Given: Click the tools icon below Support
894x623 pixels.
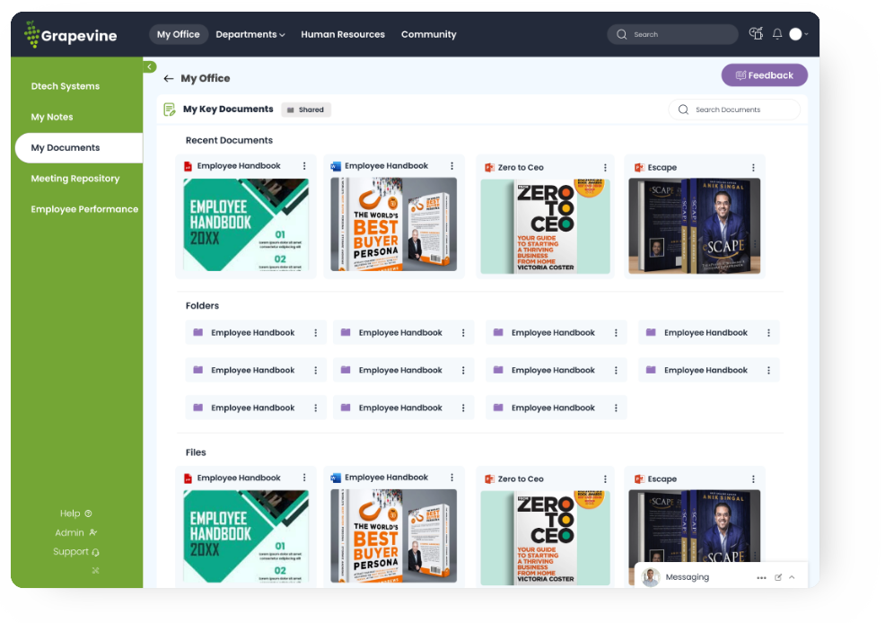Looking at the screenshot, I should point(95,570).
